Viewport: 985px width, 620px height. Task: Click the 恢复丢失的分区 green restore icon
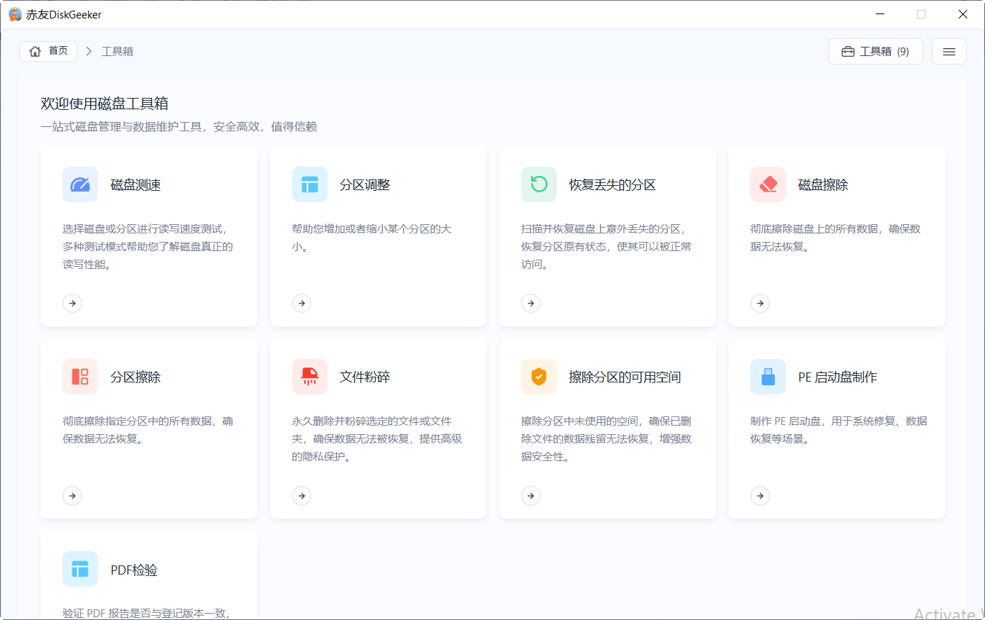click(x=539, y=184)
